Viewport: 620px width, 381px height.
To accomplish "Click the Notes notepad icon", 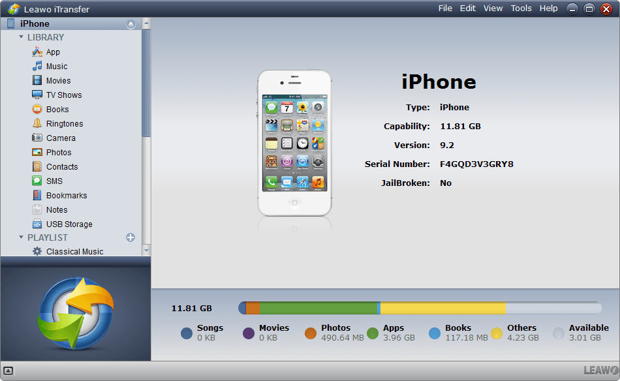I will (37, 209).
